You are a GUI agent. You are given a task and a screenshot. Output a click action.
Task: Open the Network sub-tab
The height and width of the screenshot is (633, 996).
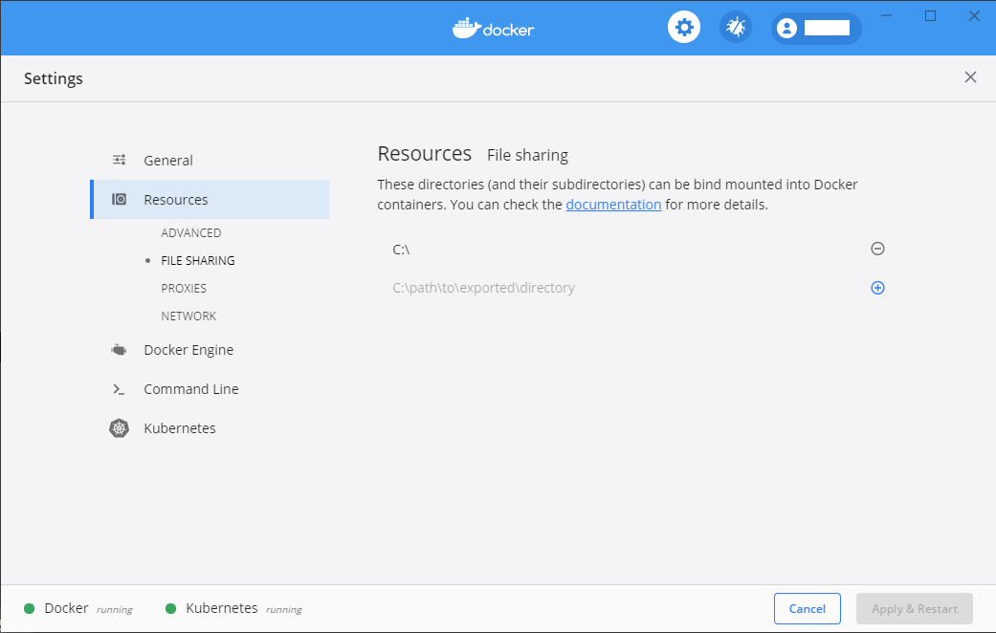[x=188, y=316]
